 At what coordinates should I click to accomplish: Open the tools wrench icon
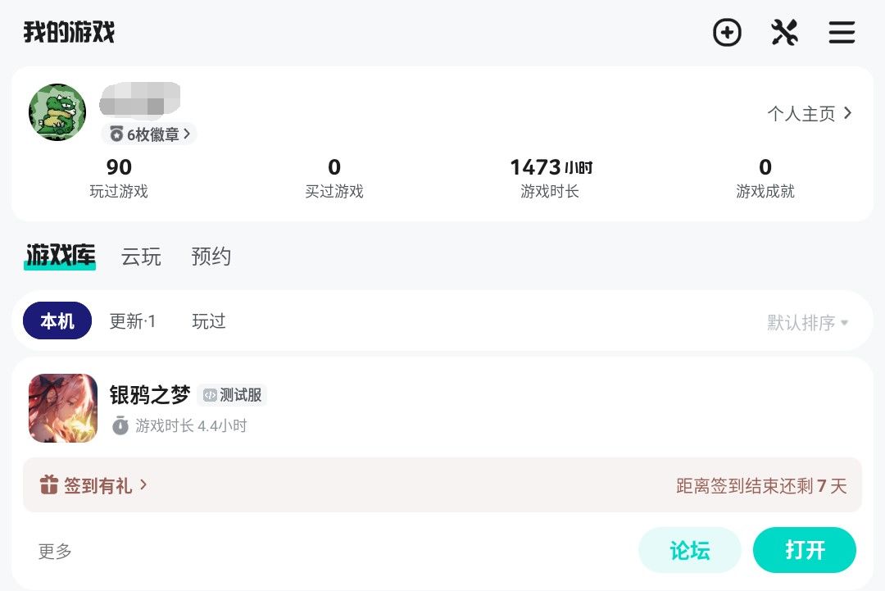784,33
